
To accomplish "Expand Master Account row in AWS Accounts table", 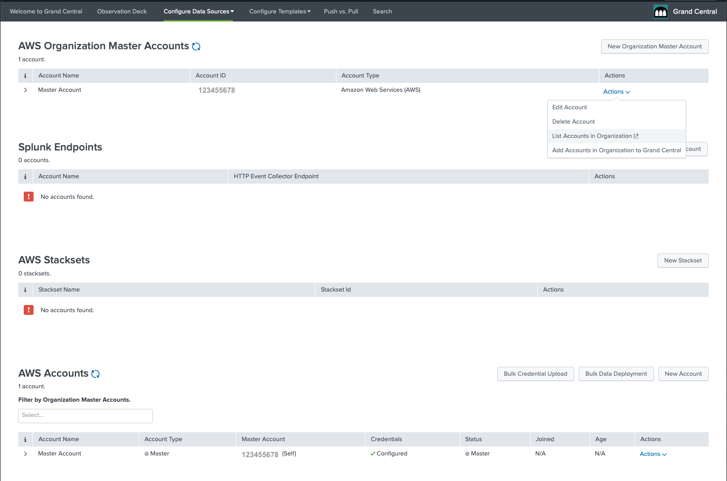I will (x=26, y=454).
